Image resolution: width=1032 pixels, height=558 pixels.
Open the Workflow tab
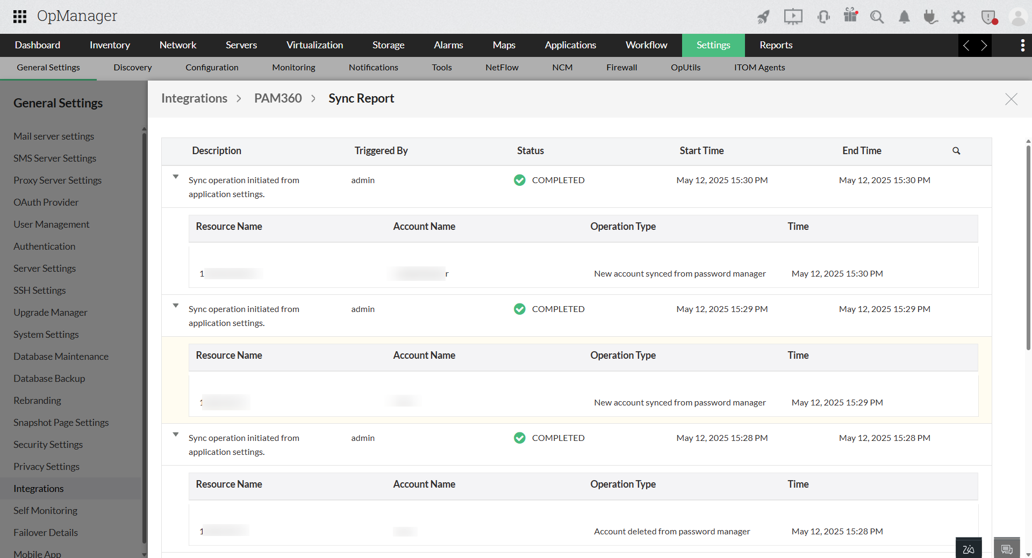646,45
